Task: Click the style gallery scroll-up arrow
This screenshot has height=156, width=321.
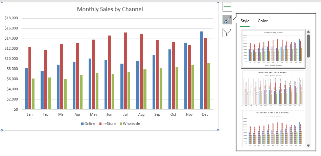Action: (x=308, y=31)
